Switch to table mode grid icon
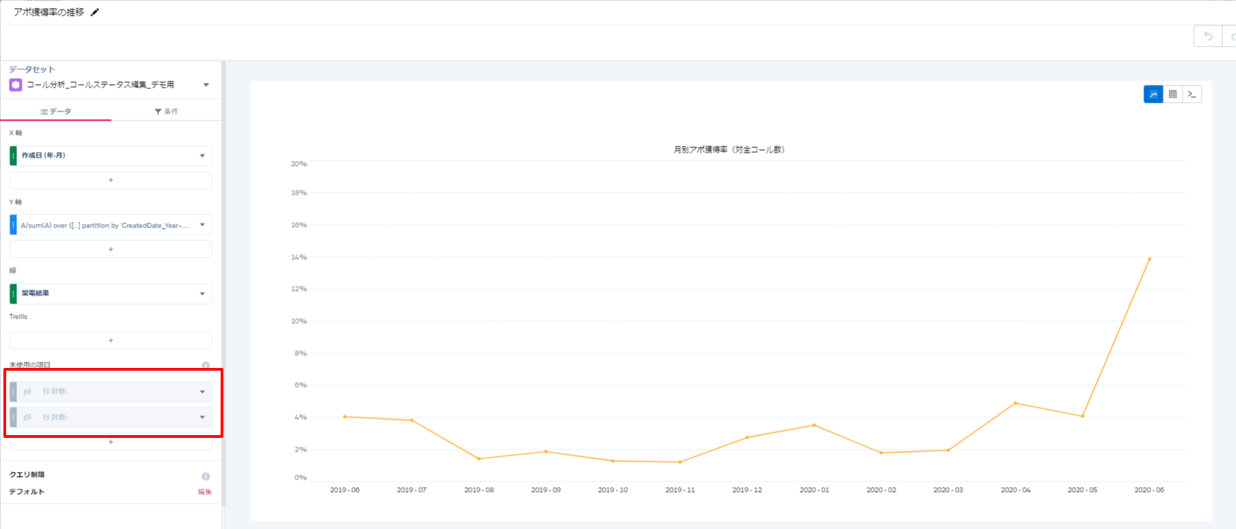 pos(1173,95)
